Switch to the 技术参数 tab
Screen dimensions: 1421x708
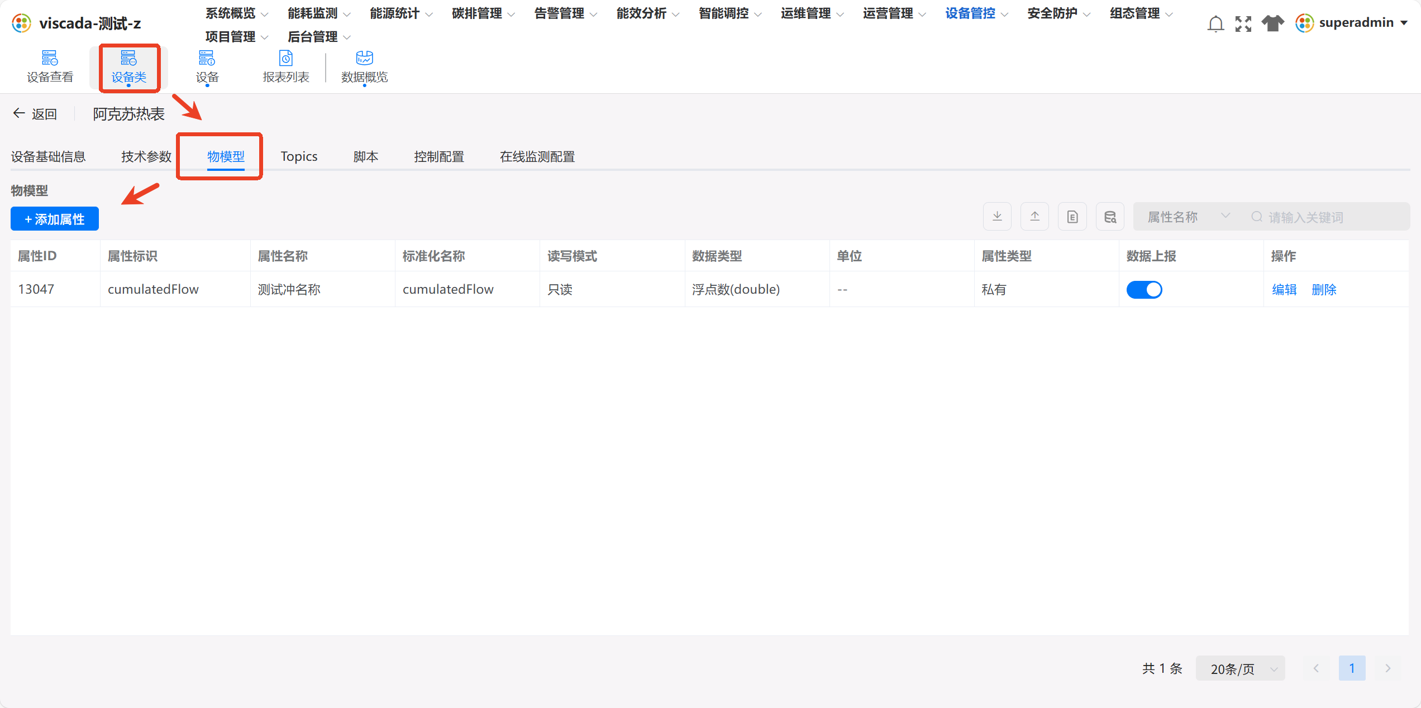click(x=146, y=156)
